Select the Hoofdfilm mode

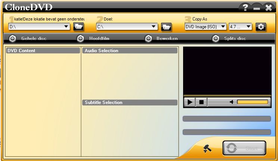(x=80, y=38)
